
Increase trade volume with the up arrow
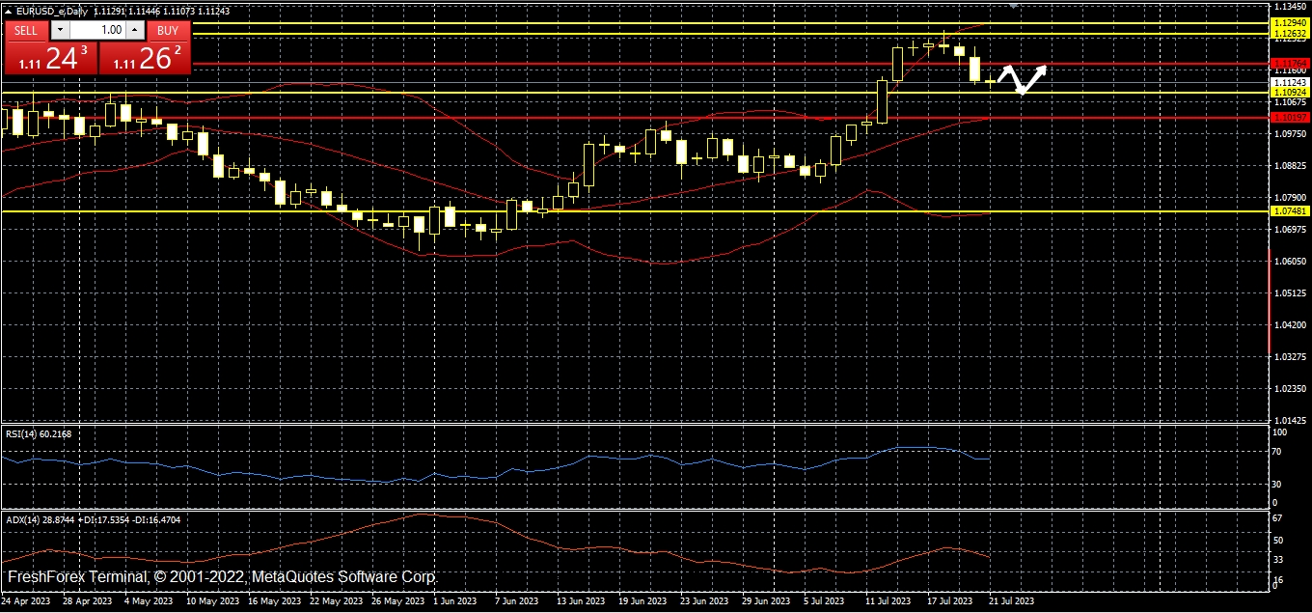[135, 30]
